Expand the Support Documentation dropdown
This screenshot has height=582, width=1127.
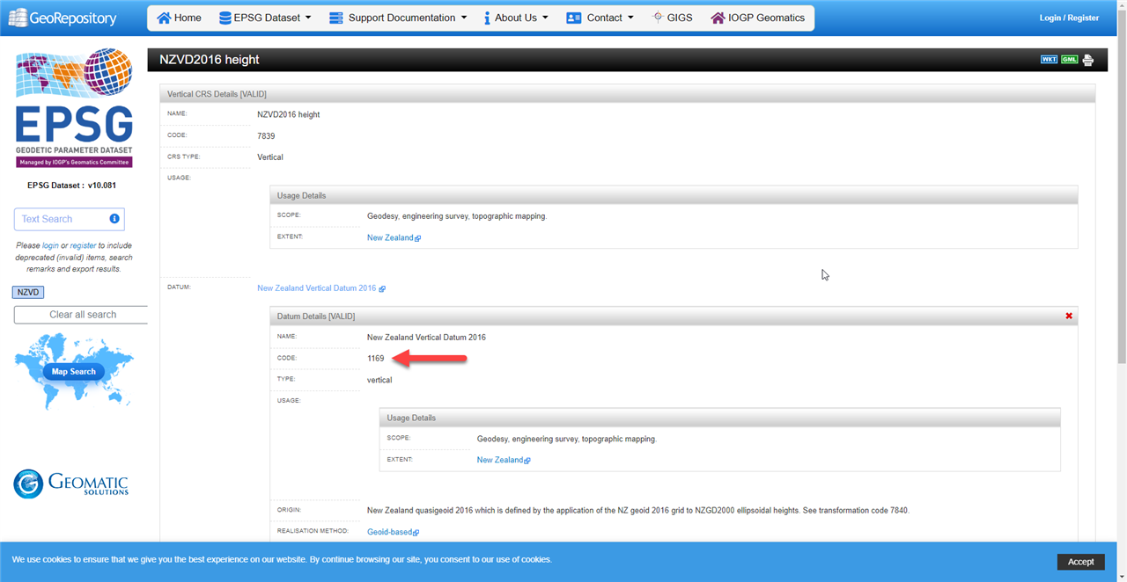(x=398, y=18)
